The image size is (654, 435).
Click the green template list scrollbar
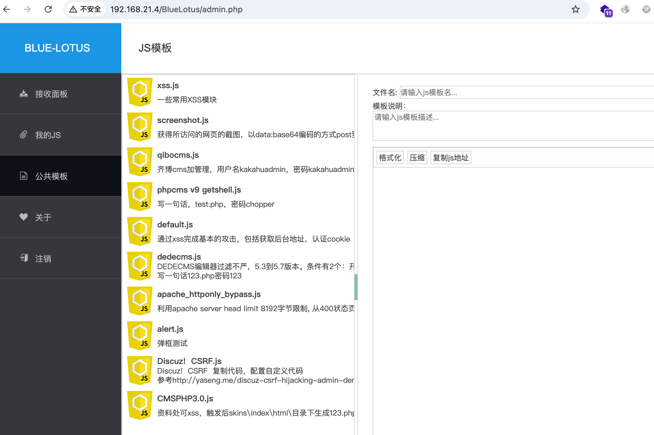[356, 287]
